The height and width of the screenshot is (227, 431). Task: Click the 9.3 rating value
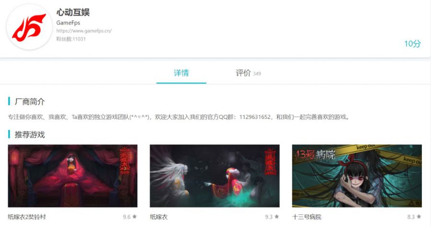pos(268,217)
